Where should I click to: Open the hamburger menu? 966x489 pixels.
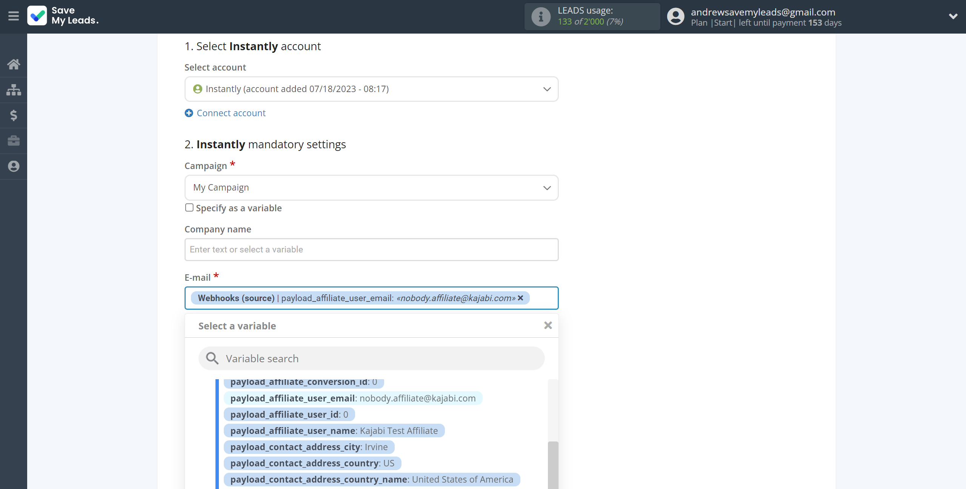pos(14,16)
